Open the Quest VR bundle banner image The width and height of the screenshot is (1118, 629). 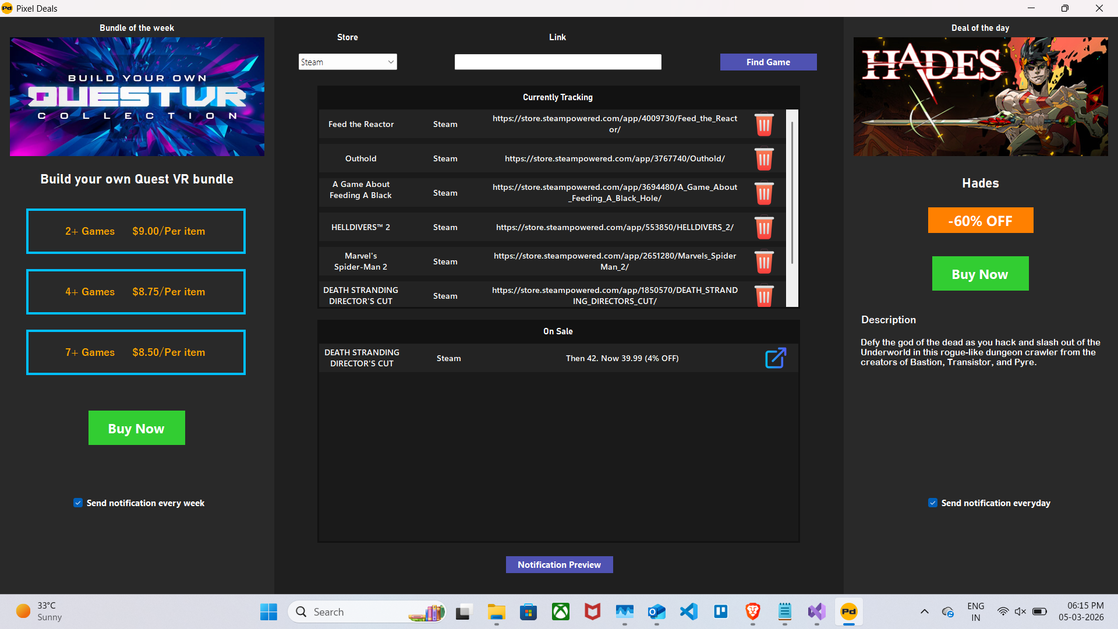click(137, 97)
